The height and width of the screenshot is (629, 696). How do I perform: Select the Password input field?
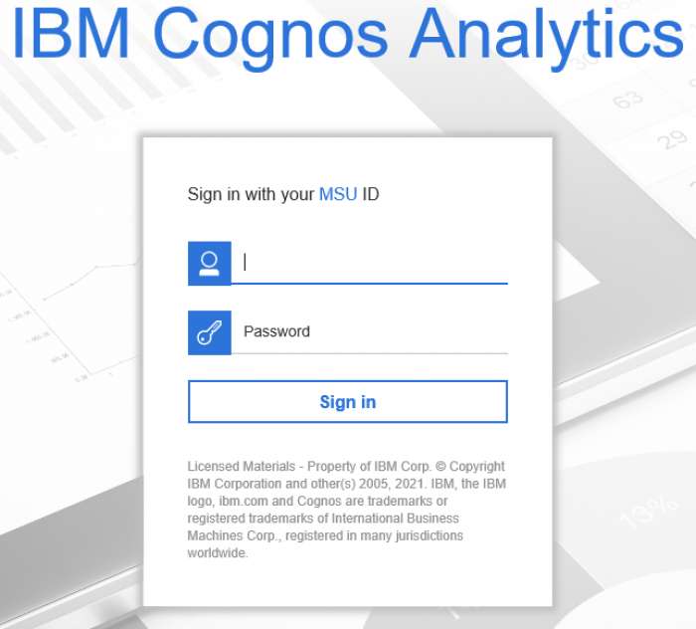click(373, 332)
